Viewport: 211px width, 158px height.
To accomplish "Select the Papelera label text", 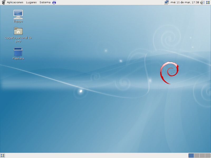I will point(18,58).
